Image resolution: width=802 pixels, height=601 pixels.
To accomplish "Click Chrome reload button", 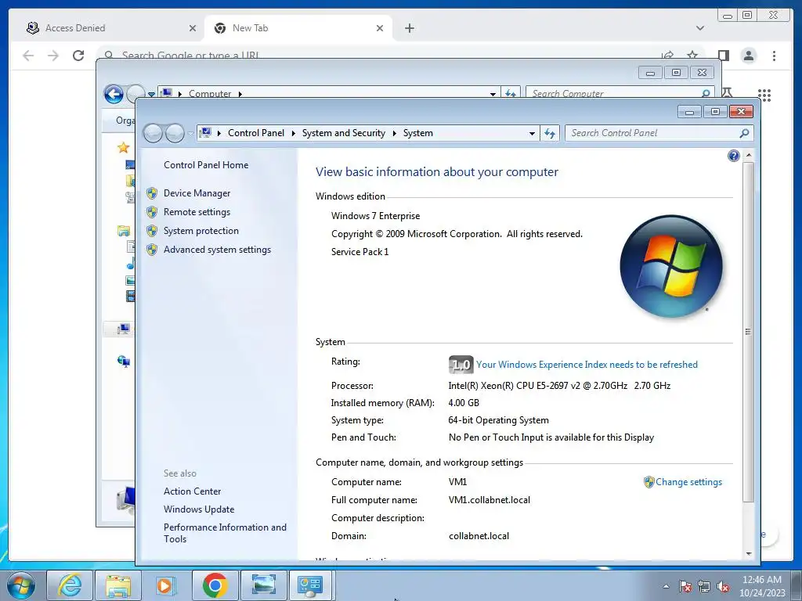I will click(x=78, y=56).
